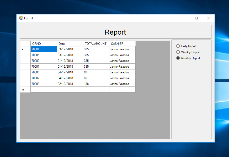Click the date cell for order 70002
This screenshot has width=229, height=157.
70,61
